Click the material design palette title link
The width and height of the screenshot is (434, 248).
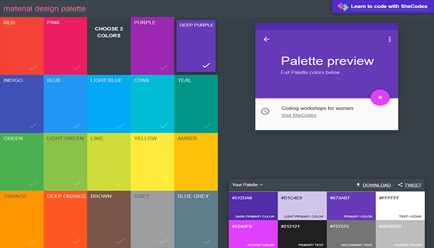tap(45, 8)
